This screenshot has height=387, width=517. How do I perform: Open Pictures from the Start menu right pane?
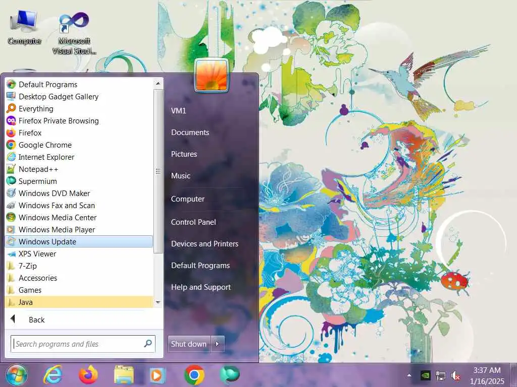click(x=184, y=154)
